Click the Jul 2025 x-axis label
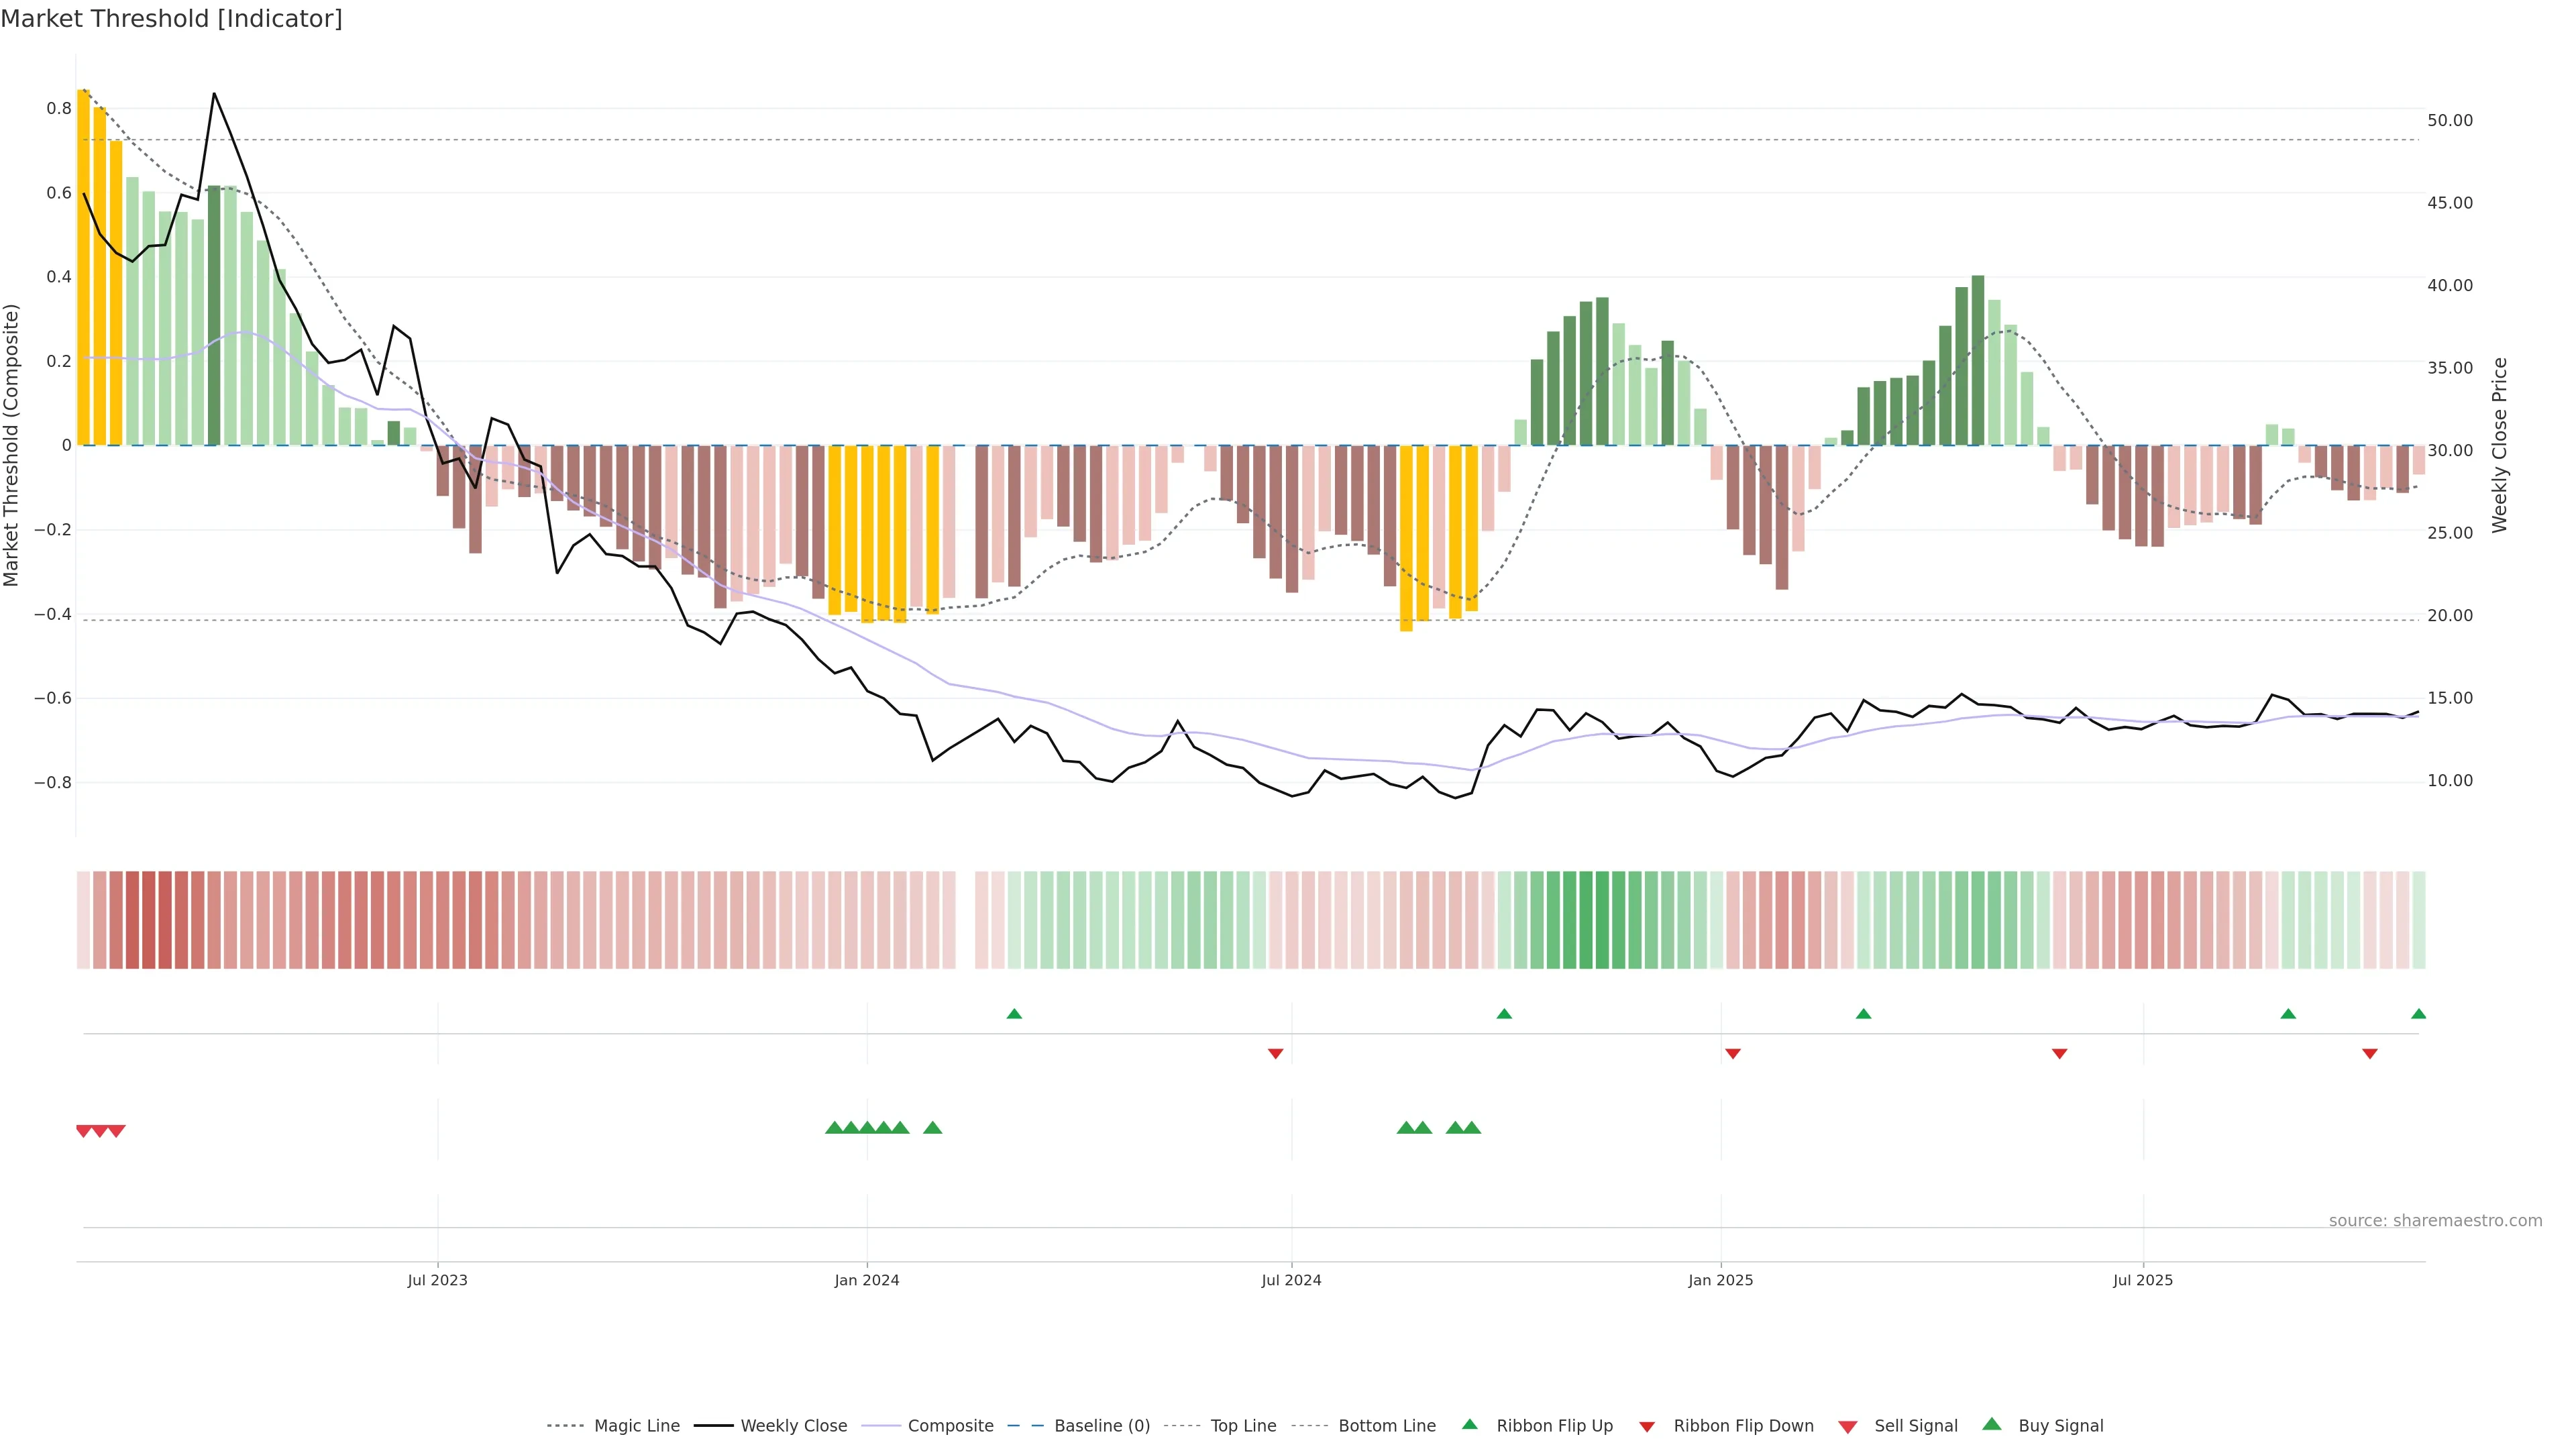The width and height of the screenshot is (2576, 1449). point(2142,1280)
